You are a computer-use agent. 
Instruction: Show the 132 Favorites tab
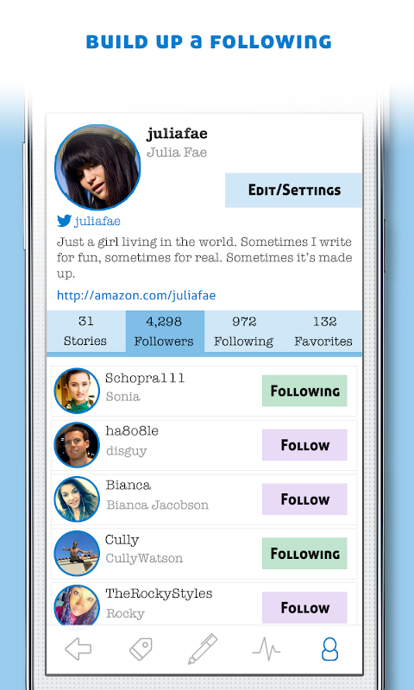point(323,331)
